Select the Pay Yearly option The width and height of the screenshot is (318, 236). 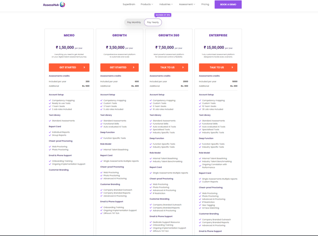[153, 22]
